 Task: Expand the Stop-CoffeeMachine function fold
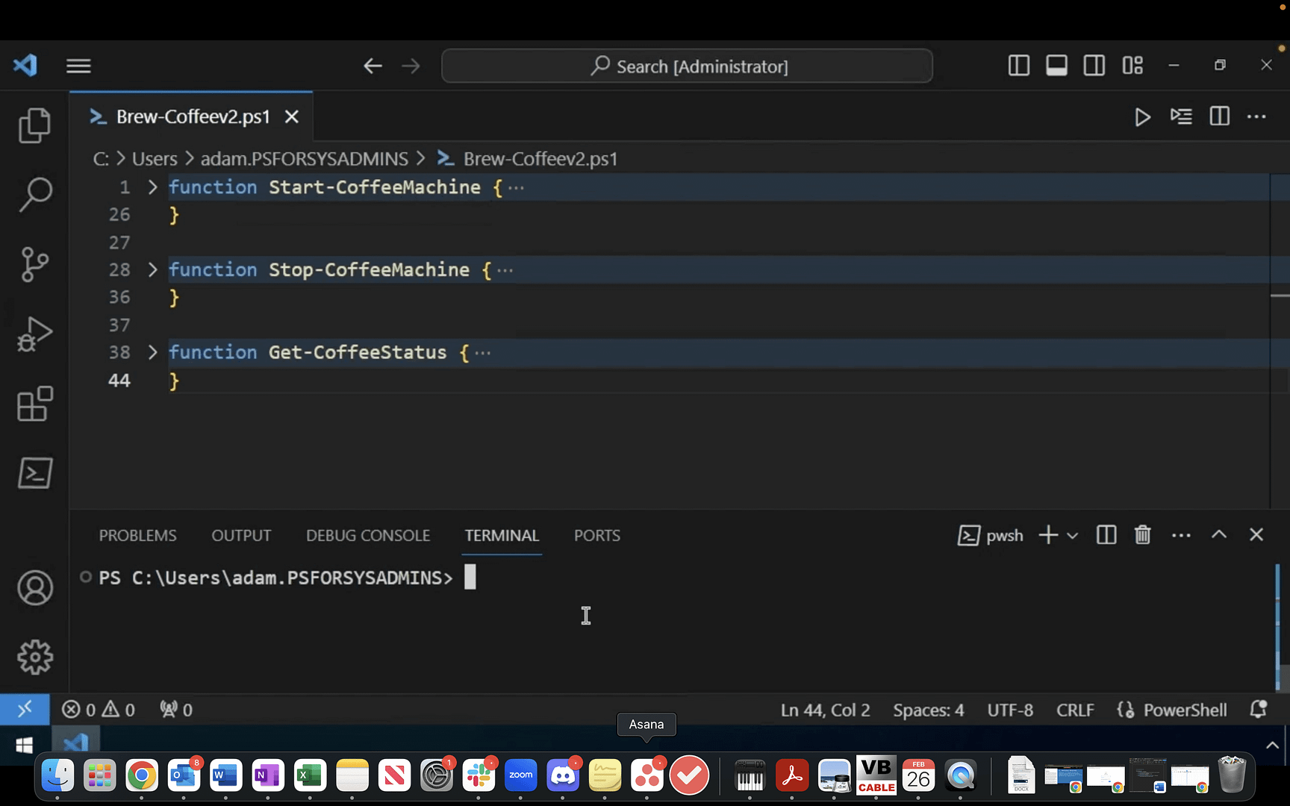[x=152, y=269]
